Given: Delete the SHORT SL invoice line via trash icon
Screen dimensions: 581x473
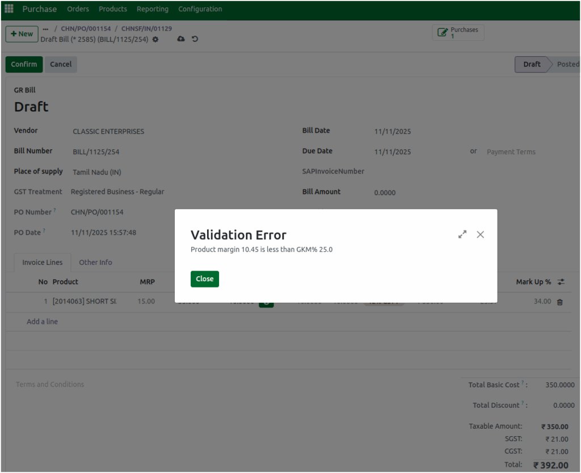Looking at the screenshot, I should click(559, 302).
